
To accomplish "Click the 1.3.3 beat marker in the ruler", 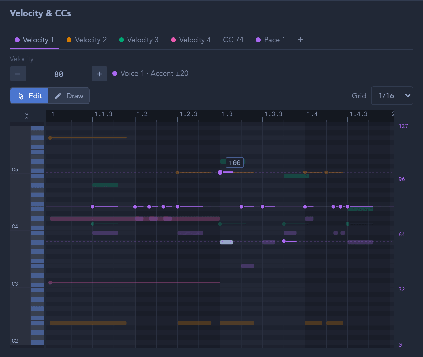I will coord(273,114).
